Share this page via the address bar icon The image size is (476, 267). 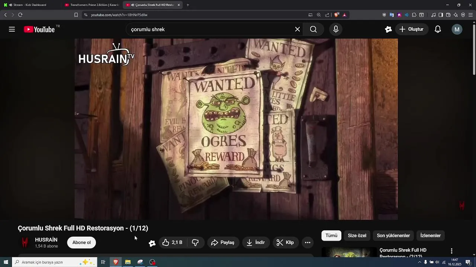327,15
